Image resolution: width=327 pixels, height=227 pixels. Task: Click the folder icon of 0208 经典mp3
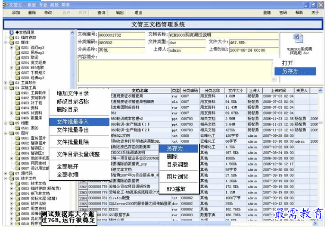[x=18, y=78]
